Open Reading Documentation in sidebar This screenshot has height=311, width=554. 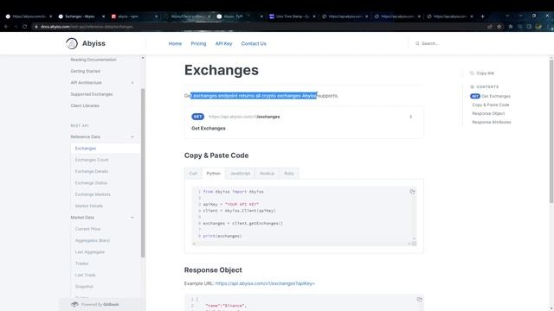click(x=93, y=60)
